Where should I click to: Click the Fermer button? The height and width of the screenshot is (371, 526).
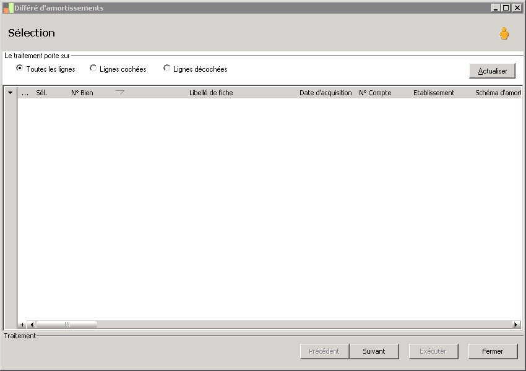(493, 351)
